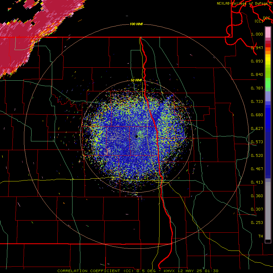The height and width of the screenshot is (273, 273).
Task: Click the 0.893 color scale label
Action: click(x=257, y=61)
